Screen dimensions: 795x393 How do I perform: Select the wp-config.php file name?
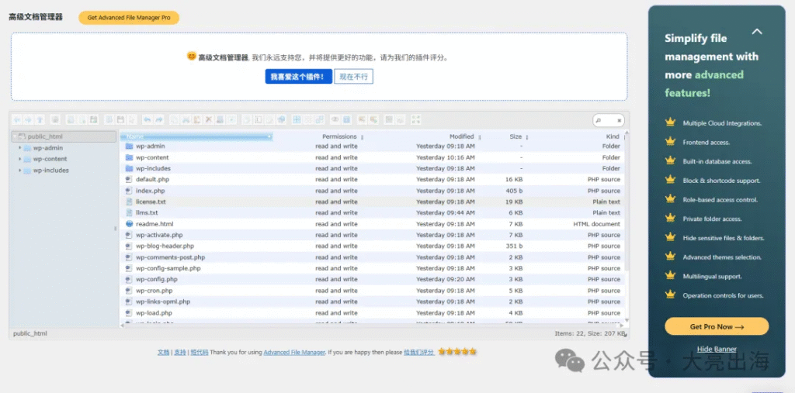click(157, 280)
